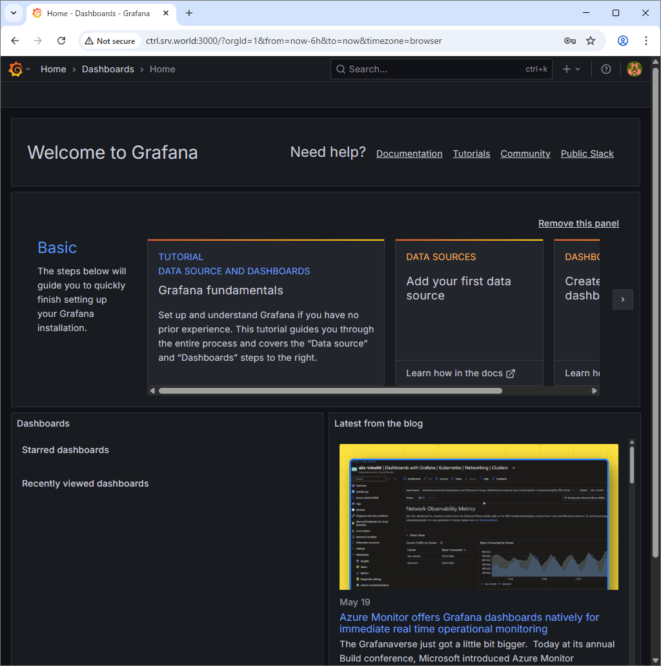This screenshot has width=661, height=666.
Task: Open the user profile avatar
Action: [635, 69]
